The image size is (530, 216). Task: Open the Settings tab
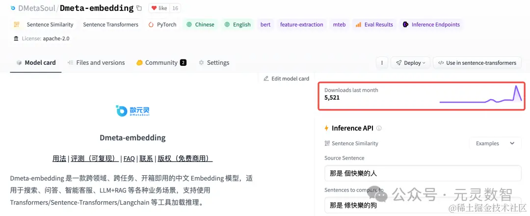(x=214, y=62)
